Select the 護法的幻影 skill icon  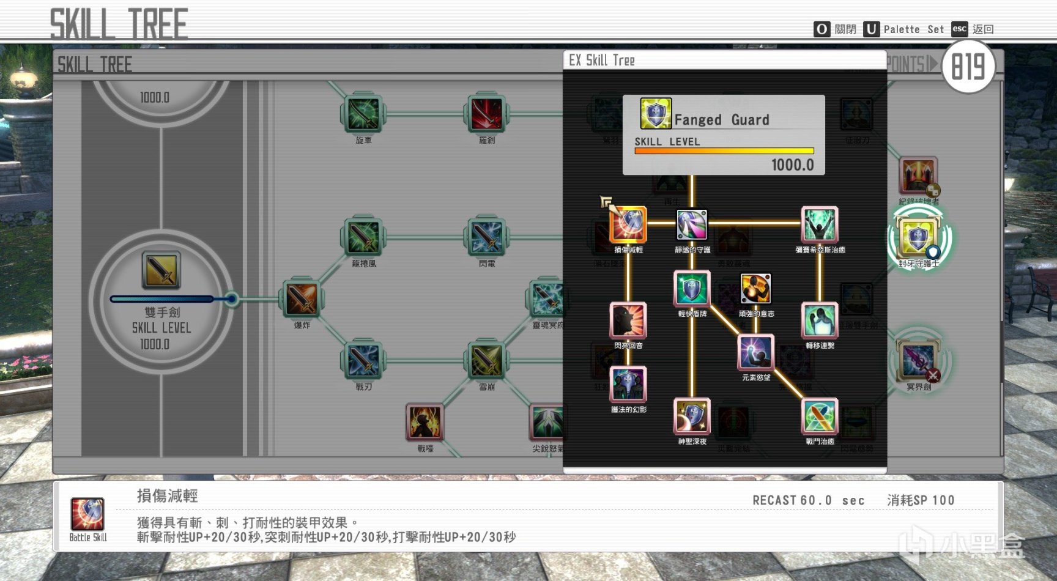(x=628, y=383)
